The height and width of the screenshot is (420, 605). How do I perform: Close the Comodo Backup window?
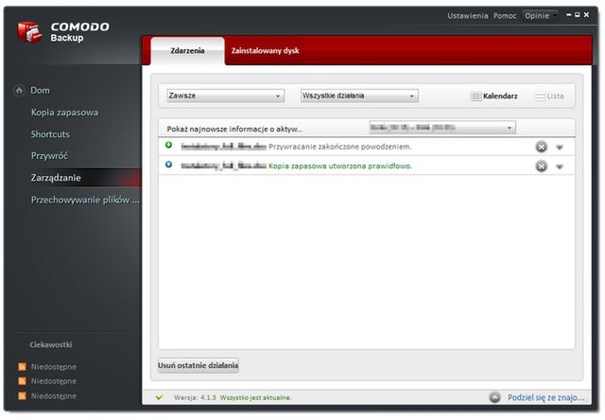click(586, 15)
